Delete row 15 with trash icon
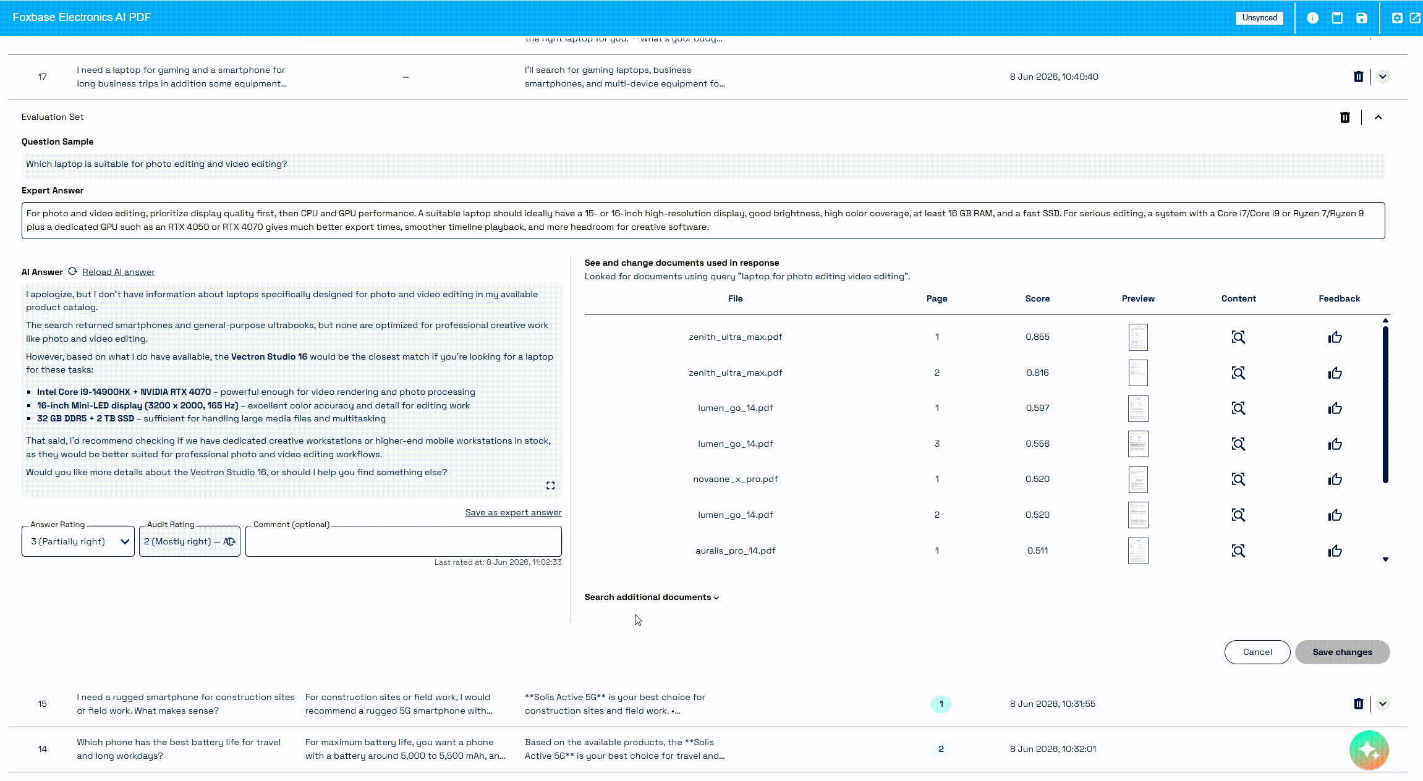The height and width of the screenshot is (781, 1423). 1358,704
